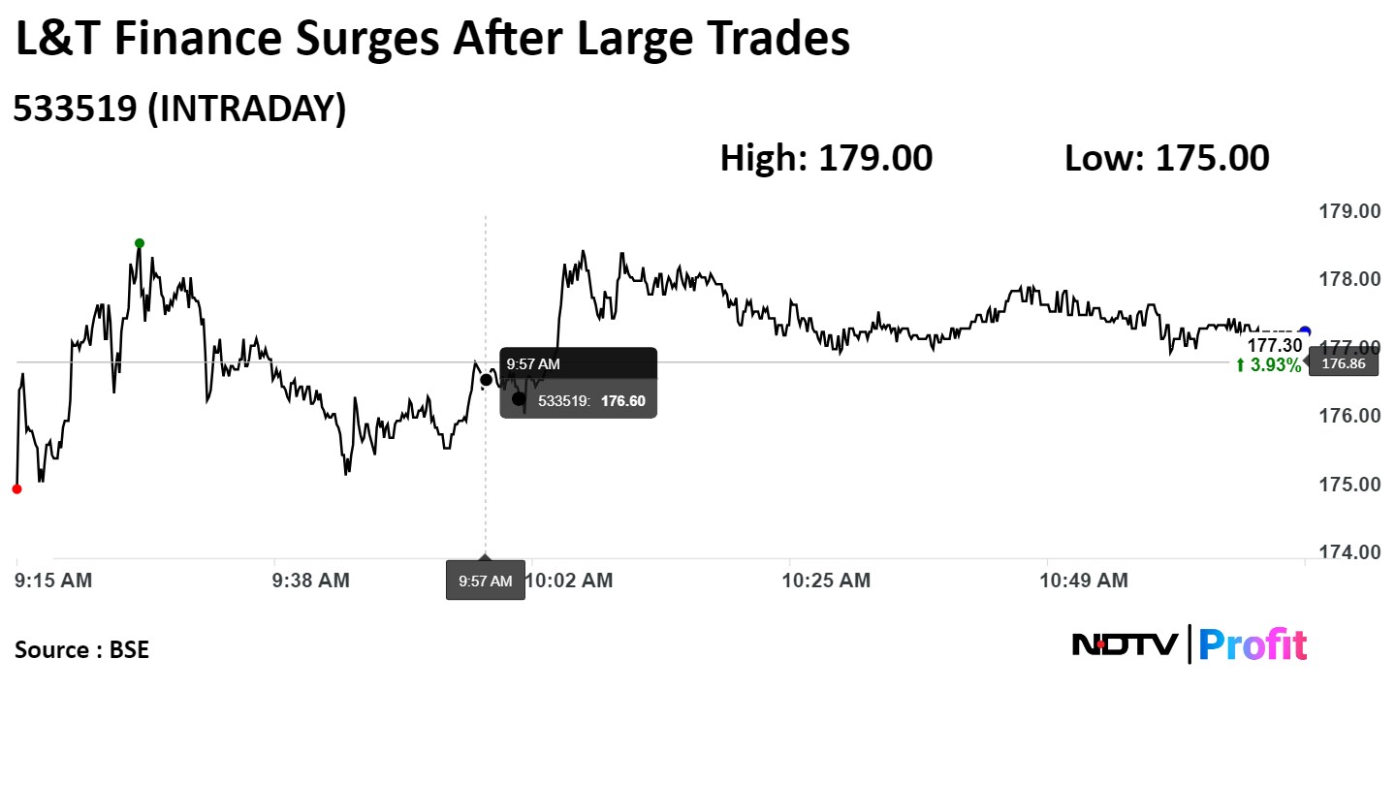Screen dimensions: 1396x785
Task: Select the 10:02 AM time axis label
Action: click(569, 581)
